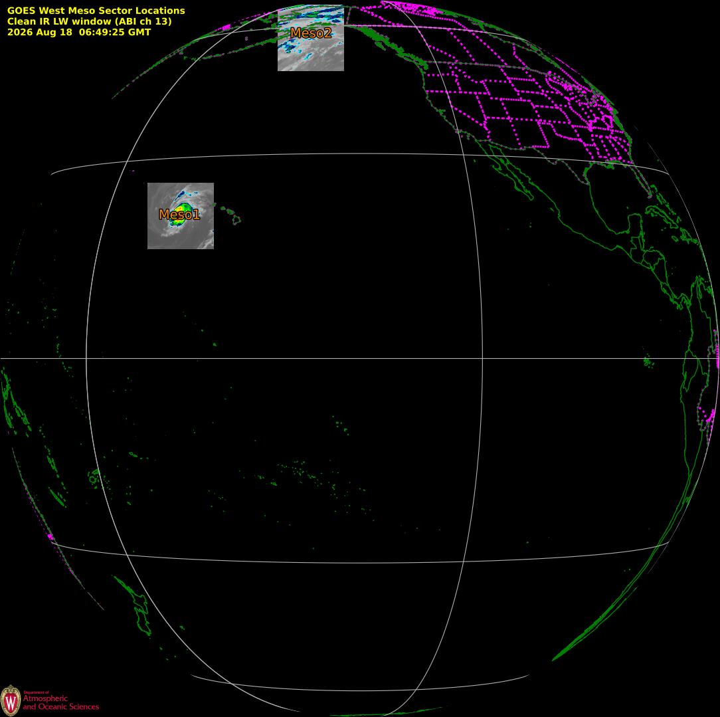Click the orange Meso2 label text
The image size is (720, 717).
click(x=311, y=33)
